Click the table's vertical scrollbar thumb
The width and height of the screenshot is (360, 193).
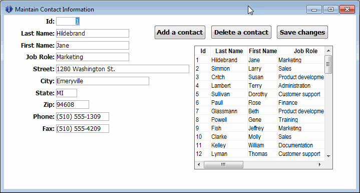point(328,64)
